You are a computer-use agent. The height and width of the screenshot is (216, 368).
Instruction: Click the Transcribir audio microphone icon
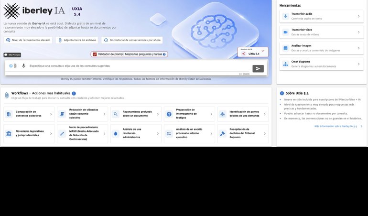[285, 16]
